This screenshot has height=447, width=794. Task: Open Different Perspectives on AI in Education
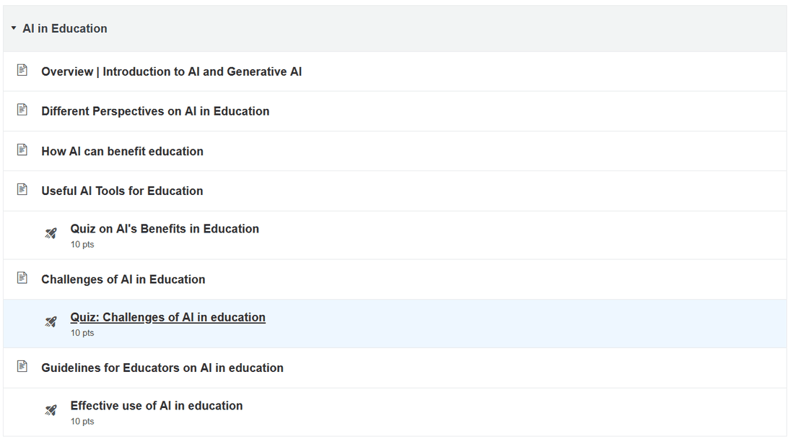click(x=155, y=111)
